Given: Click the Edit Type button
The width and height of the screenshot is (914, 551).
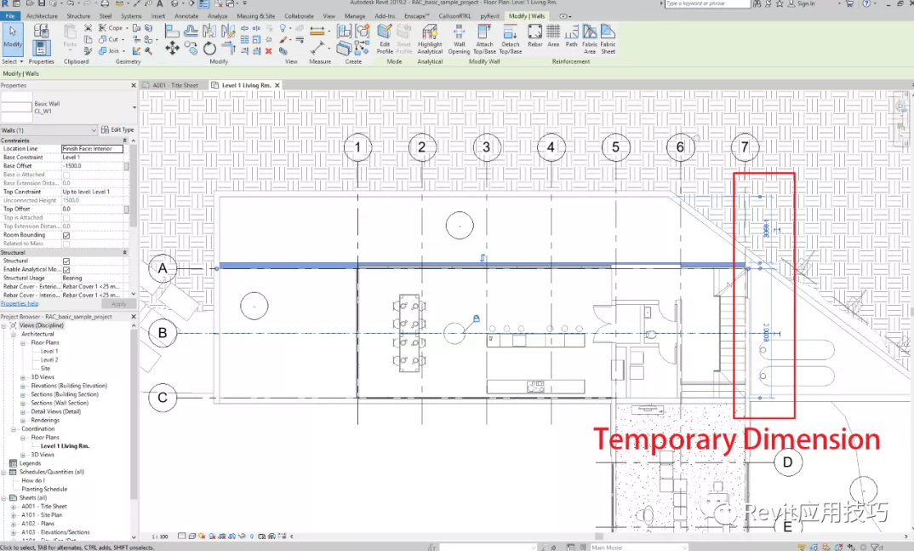Looking at the screenshot, I should [117, 130].
